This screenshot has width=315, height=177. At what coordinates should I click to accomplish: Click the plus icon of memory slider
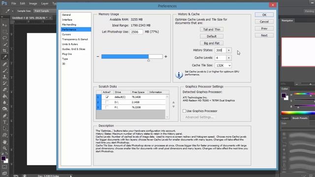point(166,57)
